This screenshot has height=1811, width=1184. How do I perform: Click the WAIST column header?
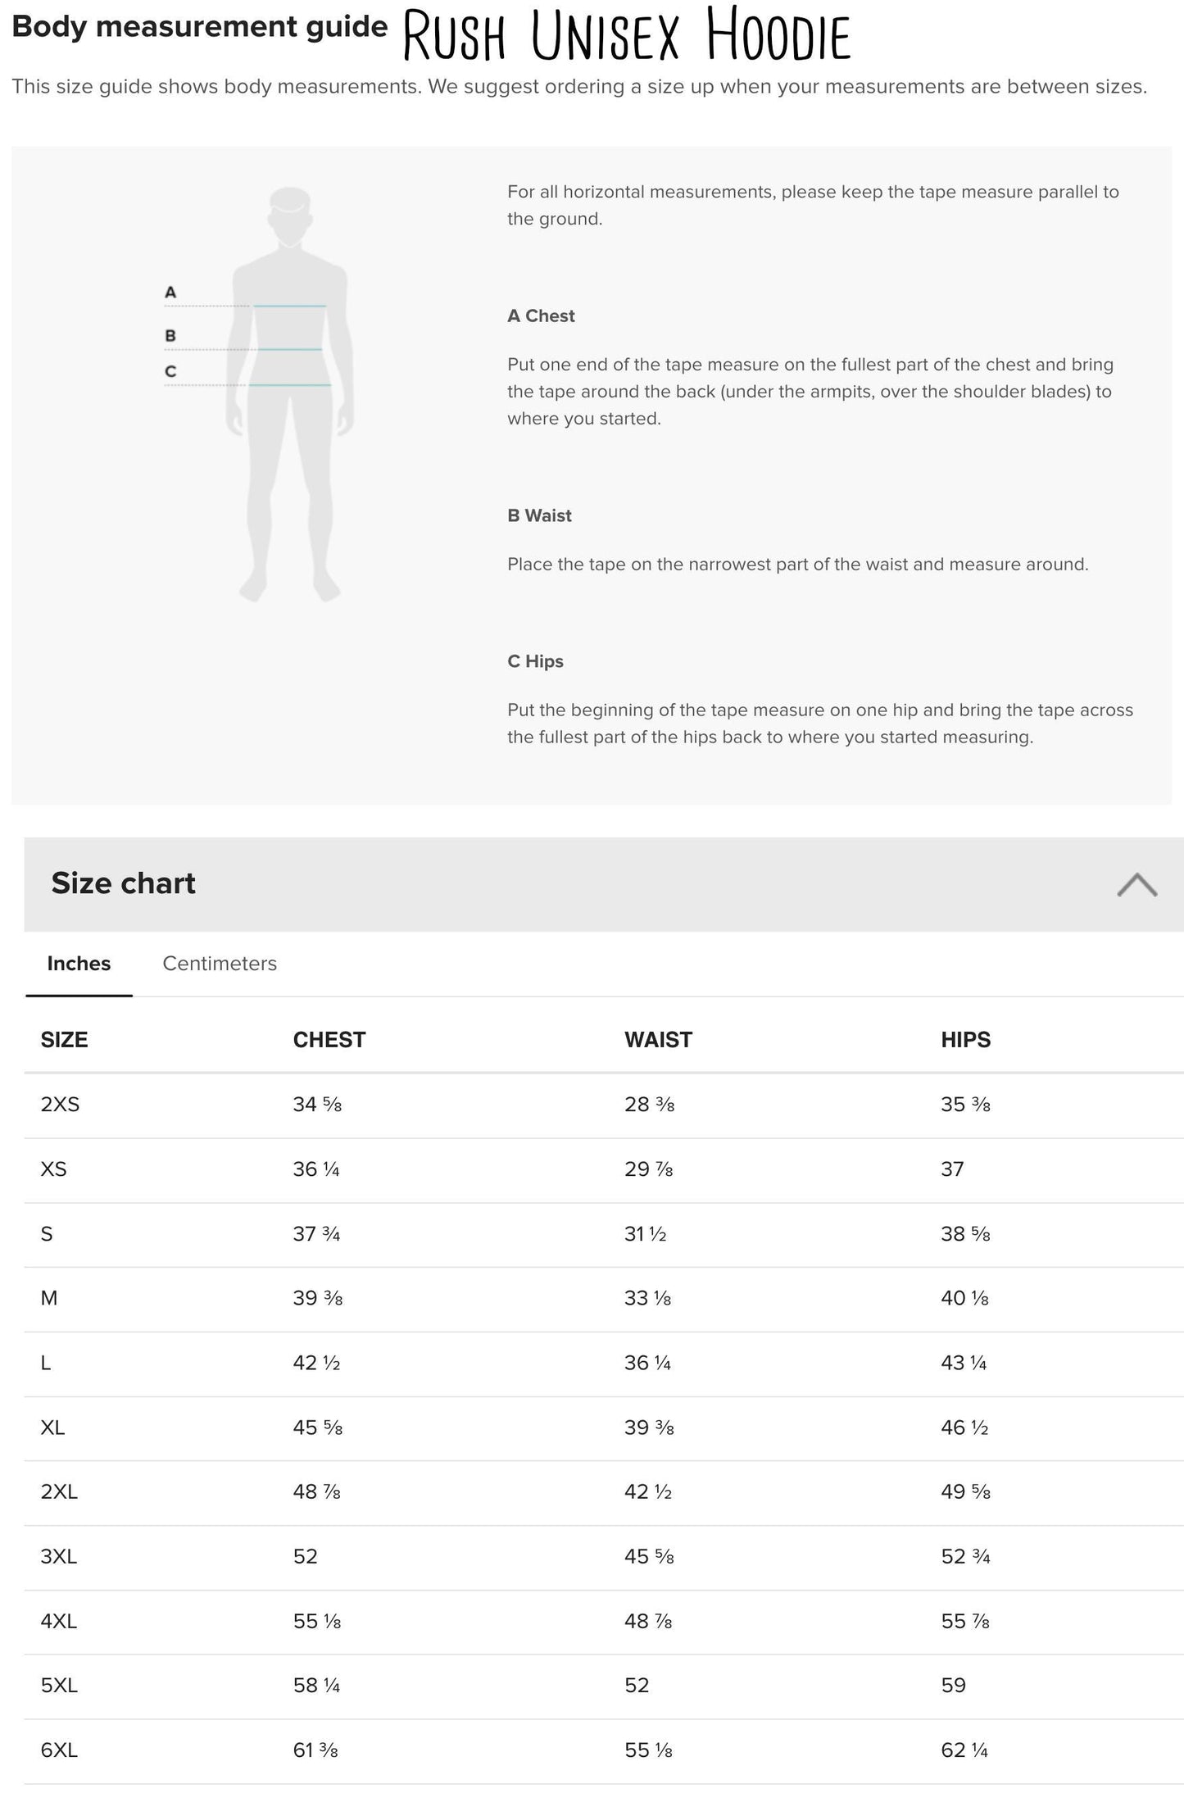(658, 1040)
